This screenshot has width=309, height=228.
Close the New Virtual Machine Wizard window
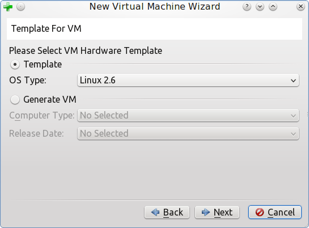coord(300,7)
